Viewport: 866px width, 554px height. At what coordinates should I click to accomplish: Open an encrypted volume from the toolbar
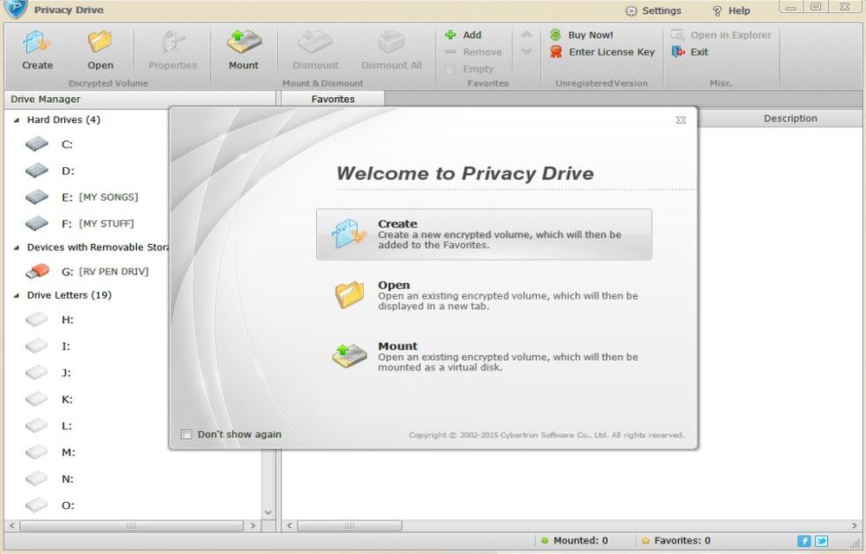click(100, 49)
